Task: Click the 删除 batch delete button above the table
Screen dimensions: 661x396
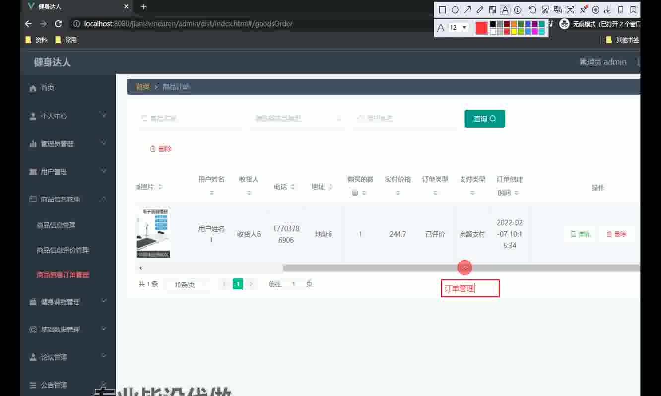Action: point(161,149)
